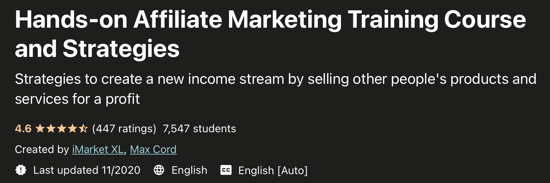Click the second rating star
Image resolution: width=550 pixels, height=183 pixels.
click(x=51, y=128)
